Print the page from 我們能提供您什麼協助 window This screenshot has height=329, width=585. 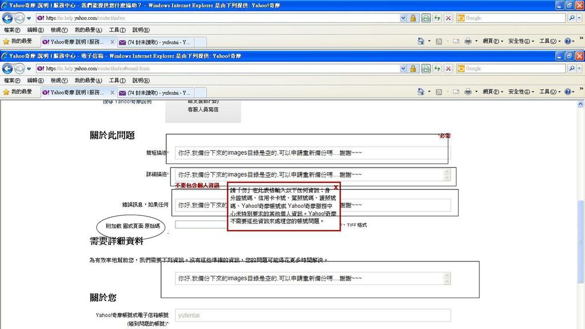(468, 41)
